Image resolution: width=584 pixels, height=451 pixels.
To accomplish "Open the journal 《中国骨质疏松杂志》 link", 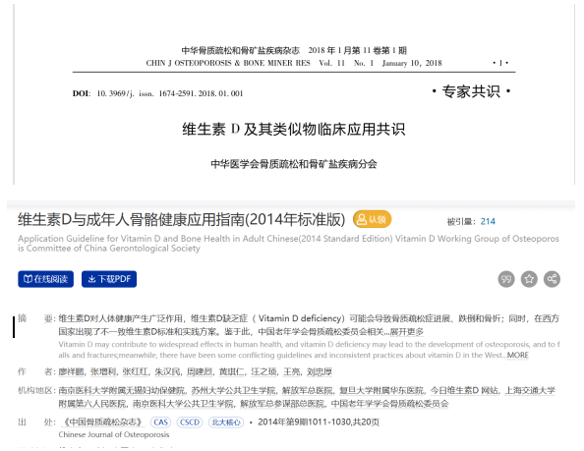I will [101, 422].
